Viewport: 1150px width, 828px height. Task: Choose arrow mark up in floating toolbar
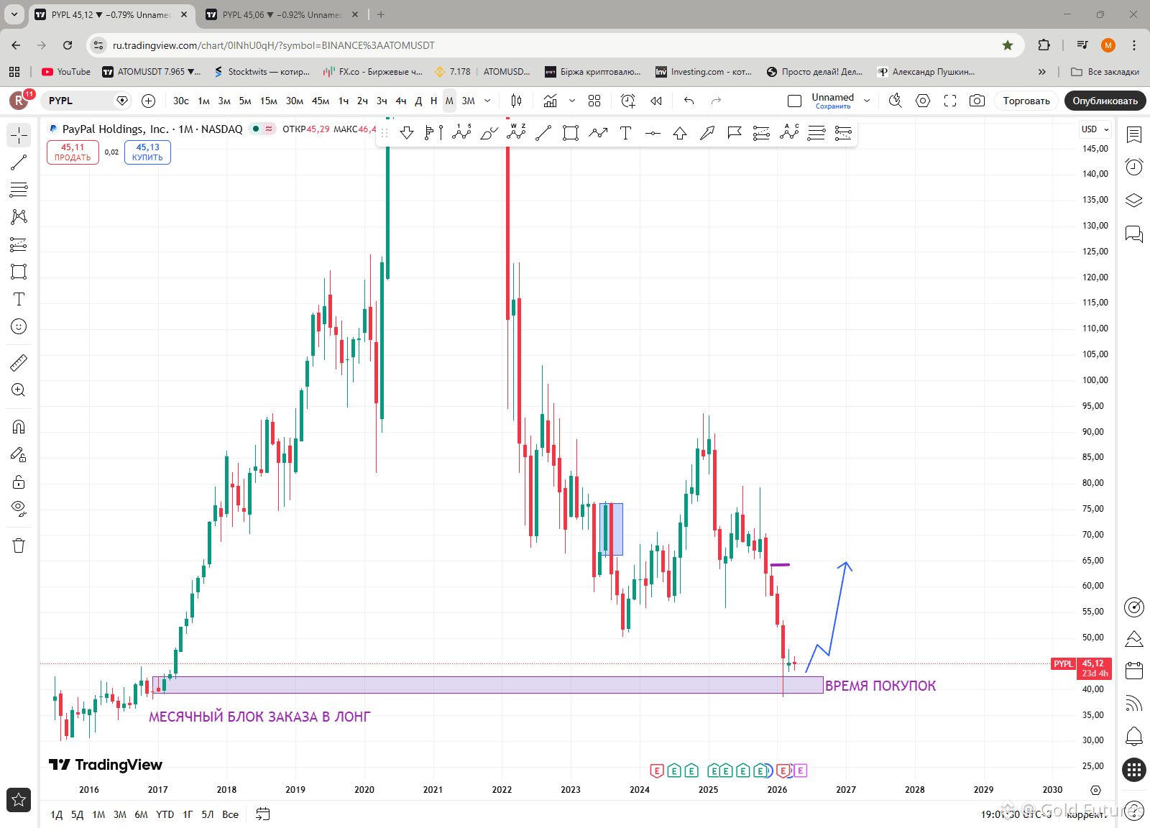(680, 133)
